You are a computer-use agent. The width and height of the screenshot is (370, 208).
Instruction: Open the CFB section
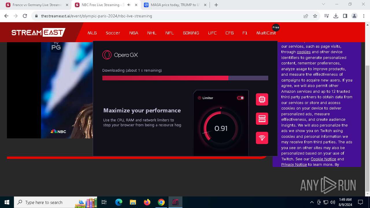tap(230, 33)
